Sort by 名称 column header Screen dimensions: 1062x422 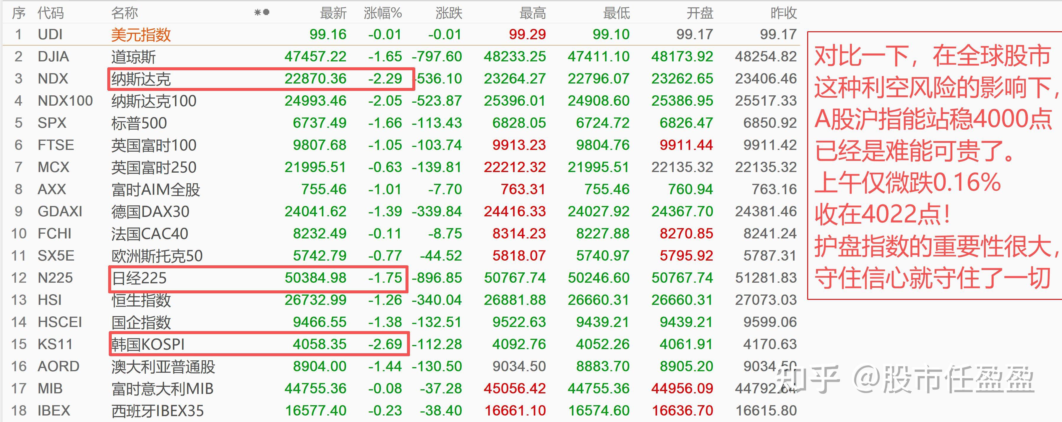pos(124,13)
